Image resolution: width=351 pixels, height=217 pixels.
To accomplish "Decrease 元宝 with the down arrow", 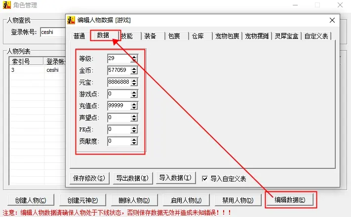I will coord(134,84).
